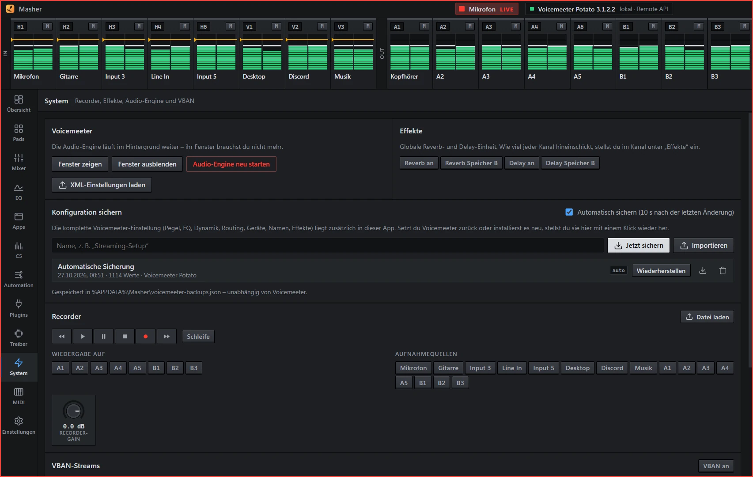Open the Automation page
Viewport: 753px width, 477px height.
pos(19,279)
